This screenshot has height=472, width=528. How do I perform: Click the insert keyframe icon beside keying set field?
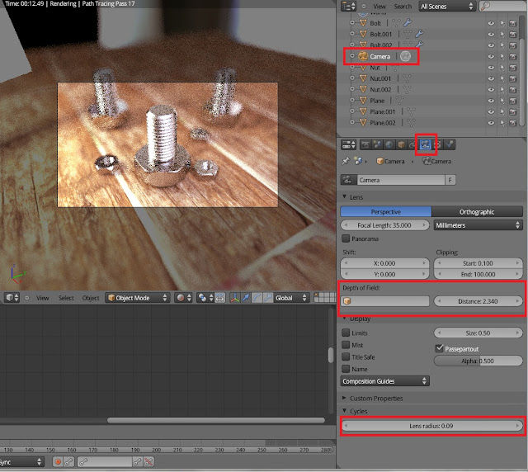click(138, 462)
